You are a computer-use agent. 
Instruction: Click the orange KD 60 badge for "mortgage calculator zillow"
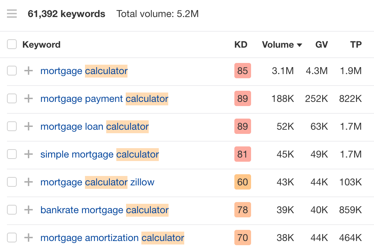[242, 182]
